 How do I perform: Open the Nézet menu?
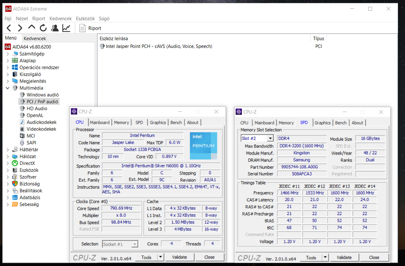tap(22, 19)
